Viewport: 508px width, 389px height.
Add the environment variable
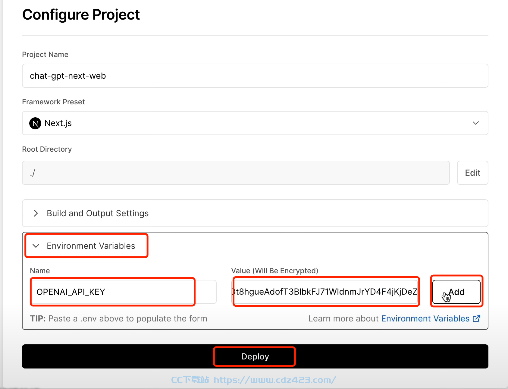tap(456, 292)
